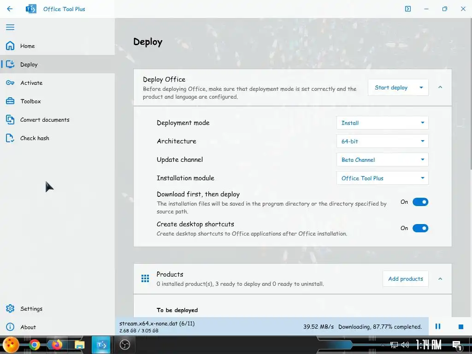Click the About info icon

click(10, 327)
